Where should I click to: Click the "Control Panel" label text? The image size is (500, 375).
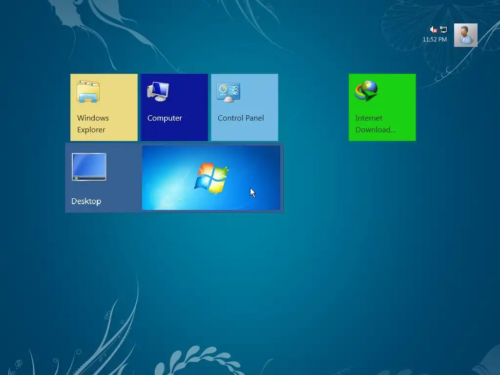(x=241, y=118)
